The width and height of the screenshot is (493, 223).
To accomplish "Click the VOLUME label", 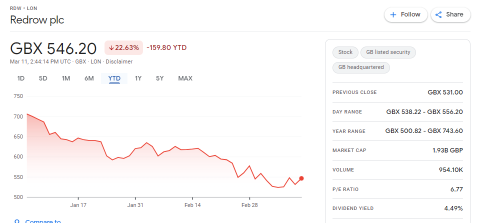I will (x=343, y=170).
